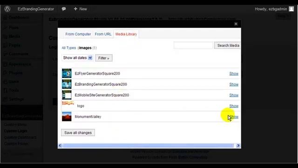
Task: Open EzBrandingGenerator site menu
Action: [36, 9]
